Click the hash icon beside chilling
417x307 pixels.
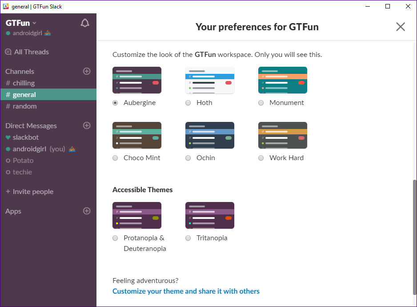[8, 83]
